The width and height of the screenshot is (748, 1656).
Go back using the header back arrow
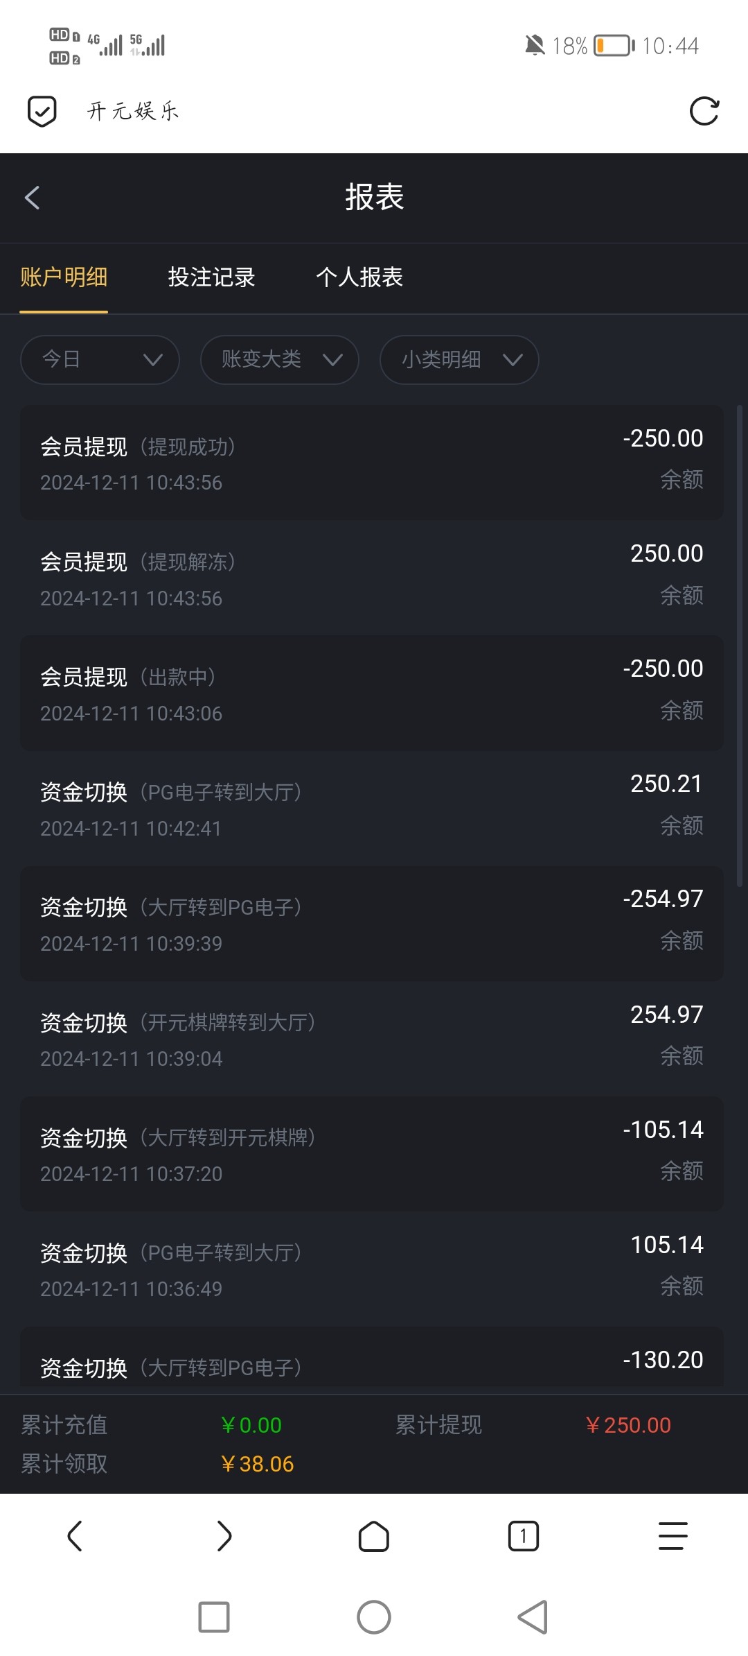point(32,198)
